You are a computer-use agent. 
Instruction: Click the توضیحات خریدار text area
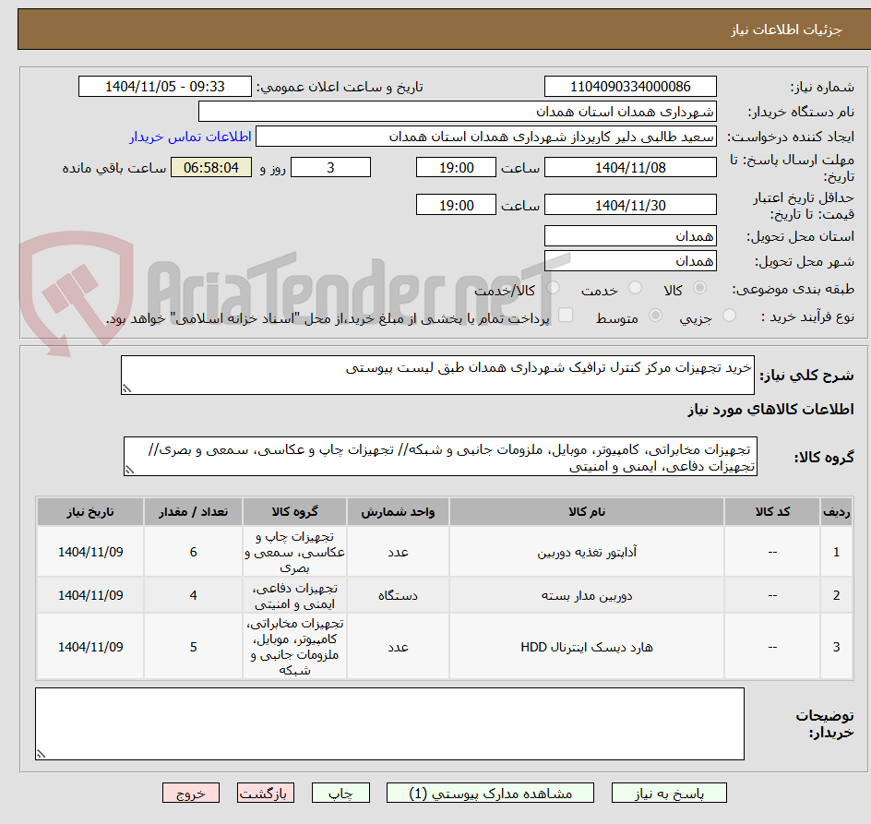tap(389, 724)
